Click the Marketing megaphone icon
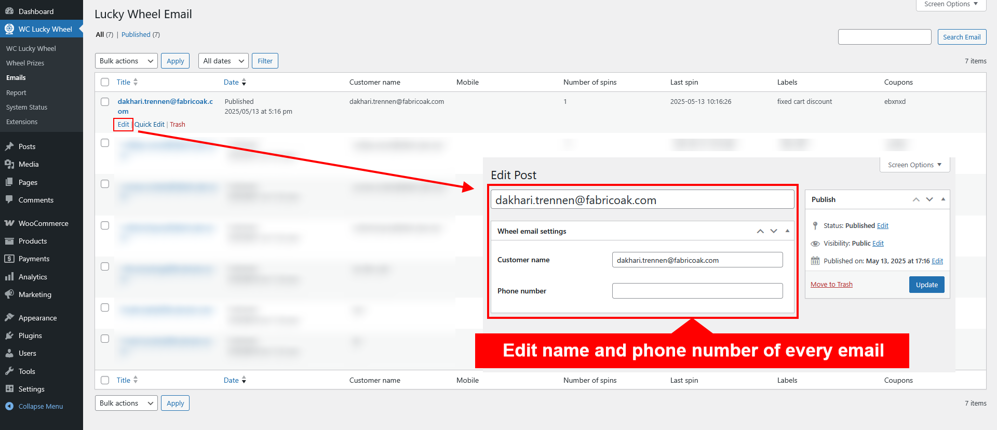Viewport: 997px width, 430px height. tap(9, 294)
